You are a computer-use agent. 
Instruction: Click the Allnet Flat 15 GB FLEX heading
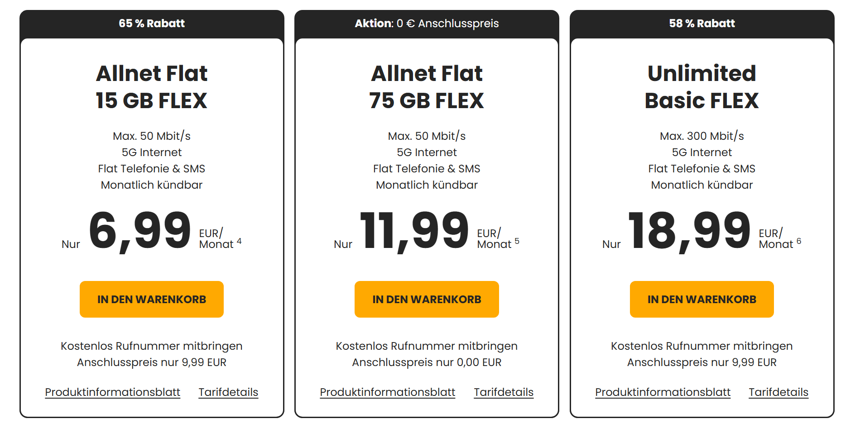pyautogui.click(x=152, y=87)
